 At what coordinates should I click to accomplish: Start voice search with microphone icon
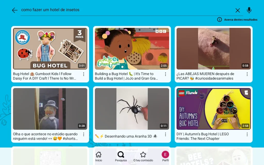(x=249, y=10)
